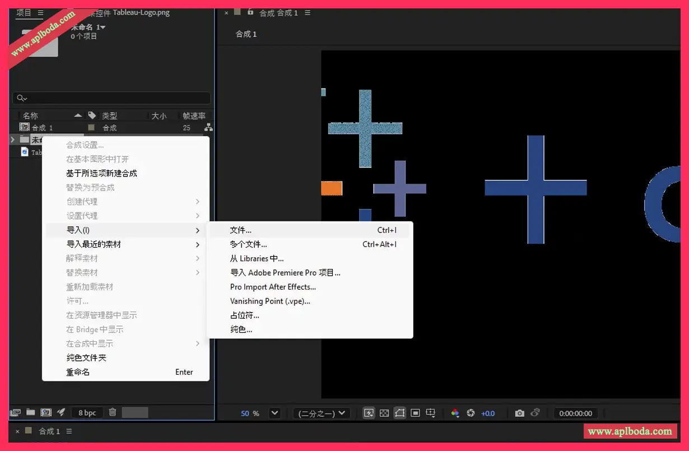Viewport: 689px width, 451px height.
Task: Click the 合成 1 composition icon in Project list
Action: click(x=25, y=127)
